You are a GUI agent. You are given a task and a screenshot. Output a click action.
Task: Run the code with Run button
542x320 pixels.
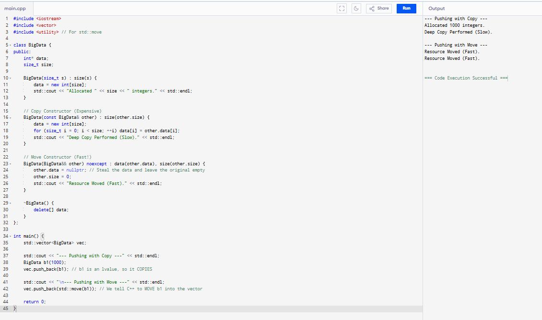click(x=407, y=9)
